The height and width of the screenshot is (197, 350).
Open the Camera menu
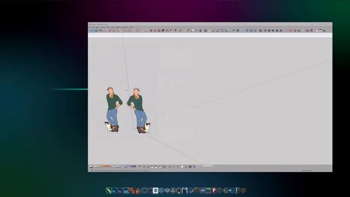coord(103,27)
